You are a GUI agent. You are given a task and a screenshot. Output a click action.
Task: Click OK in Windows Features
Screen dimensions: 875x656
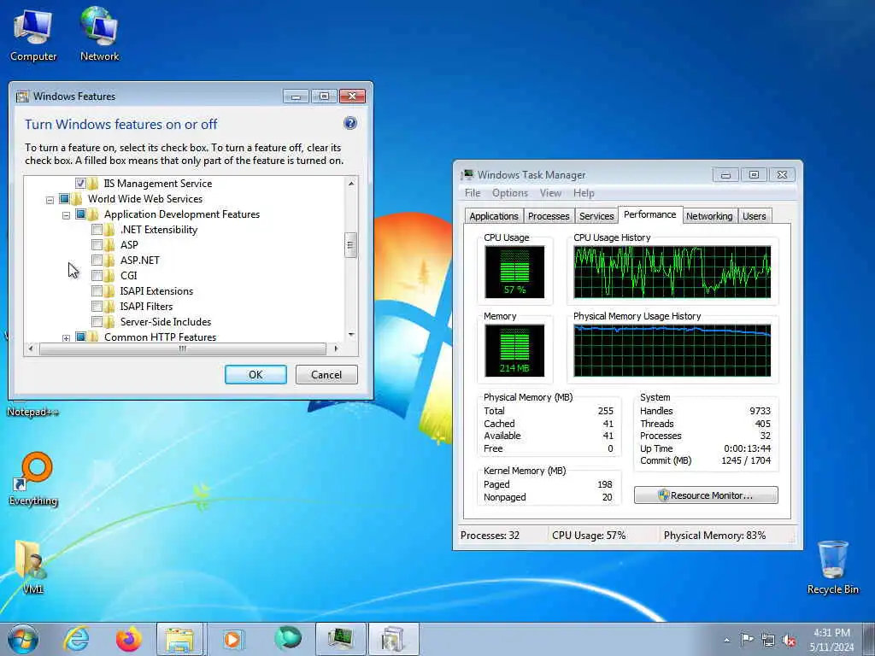(255, 375)
